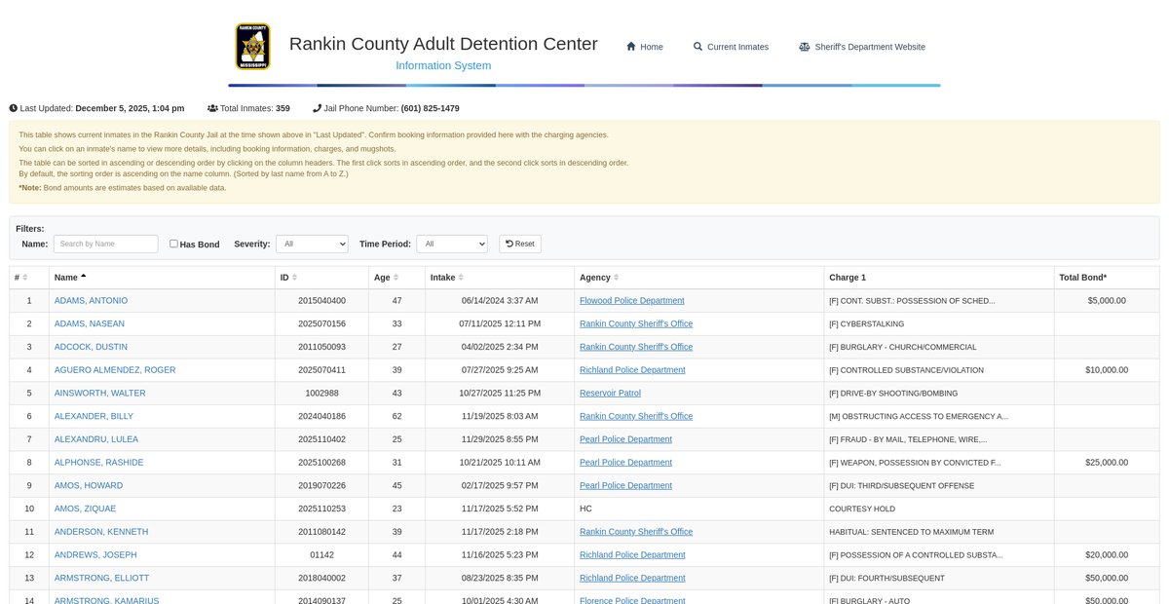Click Richland Police Department link in Aguero row
This screenshot has width=1169, height=604.
(632, 370)
